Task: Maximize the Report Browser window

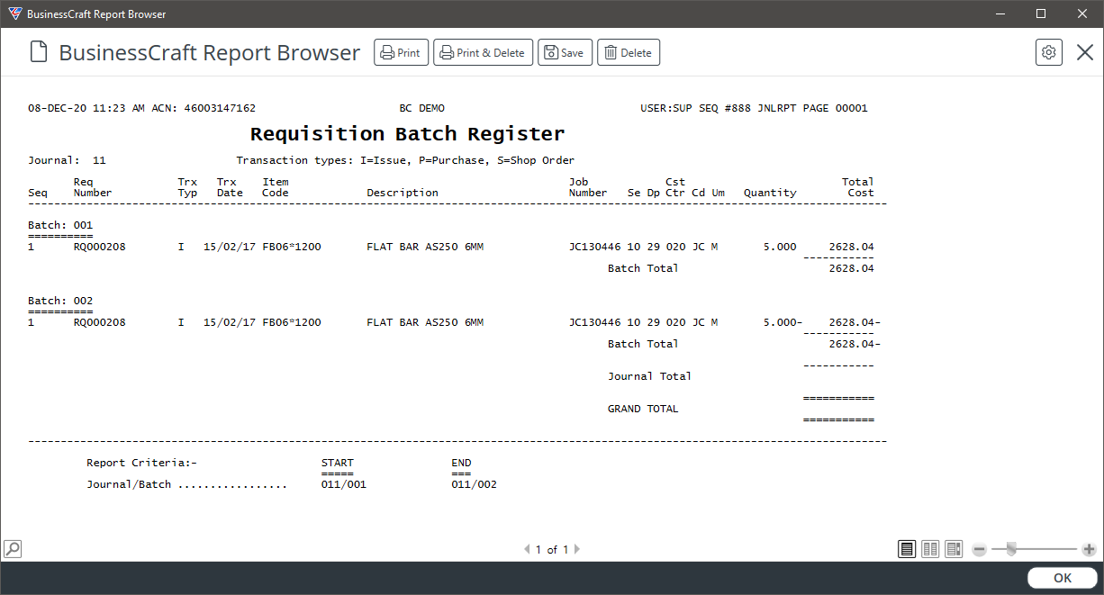Action: click(1041, 14)
